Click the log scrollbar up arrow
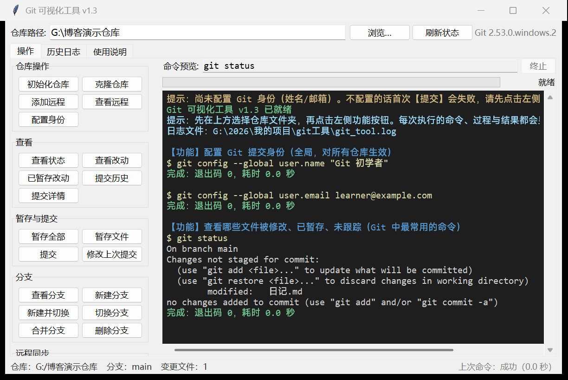Viewport: 568px width, 380px height. pyautogui.click(x=550, y=98)
